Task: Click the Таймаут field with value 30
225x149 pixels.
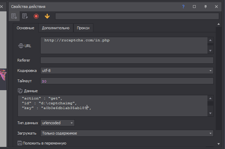Action: [x=127, y=81]
